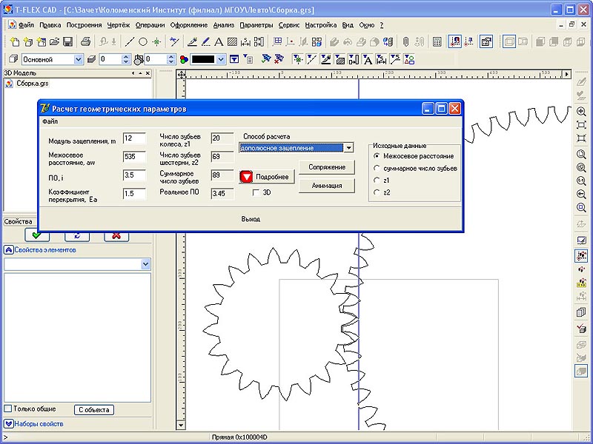Click red X cancel in Properties panel
Screen dimensions: 593x444
(116, 235)
